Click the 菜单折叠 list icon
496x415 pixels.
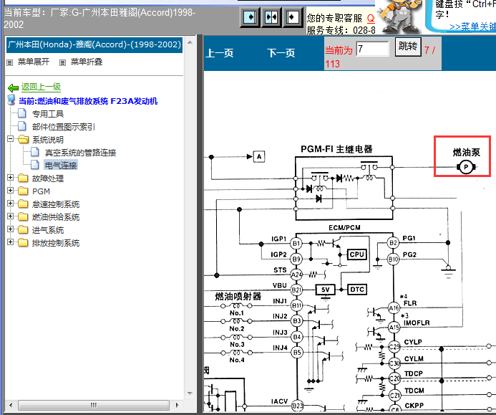[x=63, y=62]
